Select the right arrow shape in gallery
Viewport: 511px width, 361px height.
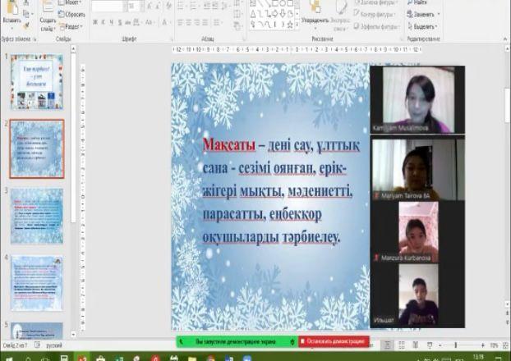[274, 14]
